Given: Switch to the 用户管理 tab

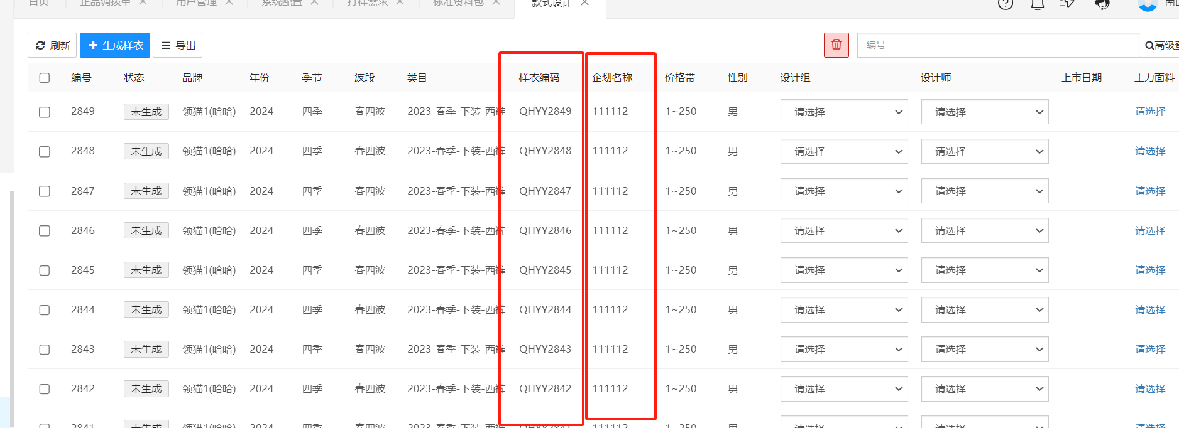Looking at the screenshot, I should point(195,3).
